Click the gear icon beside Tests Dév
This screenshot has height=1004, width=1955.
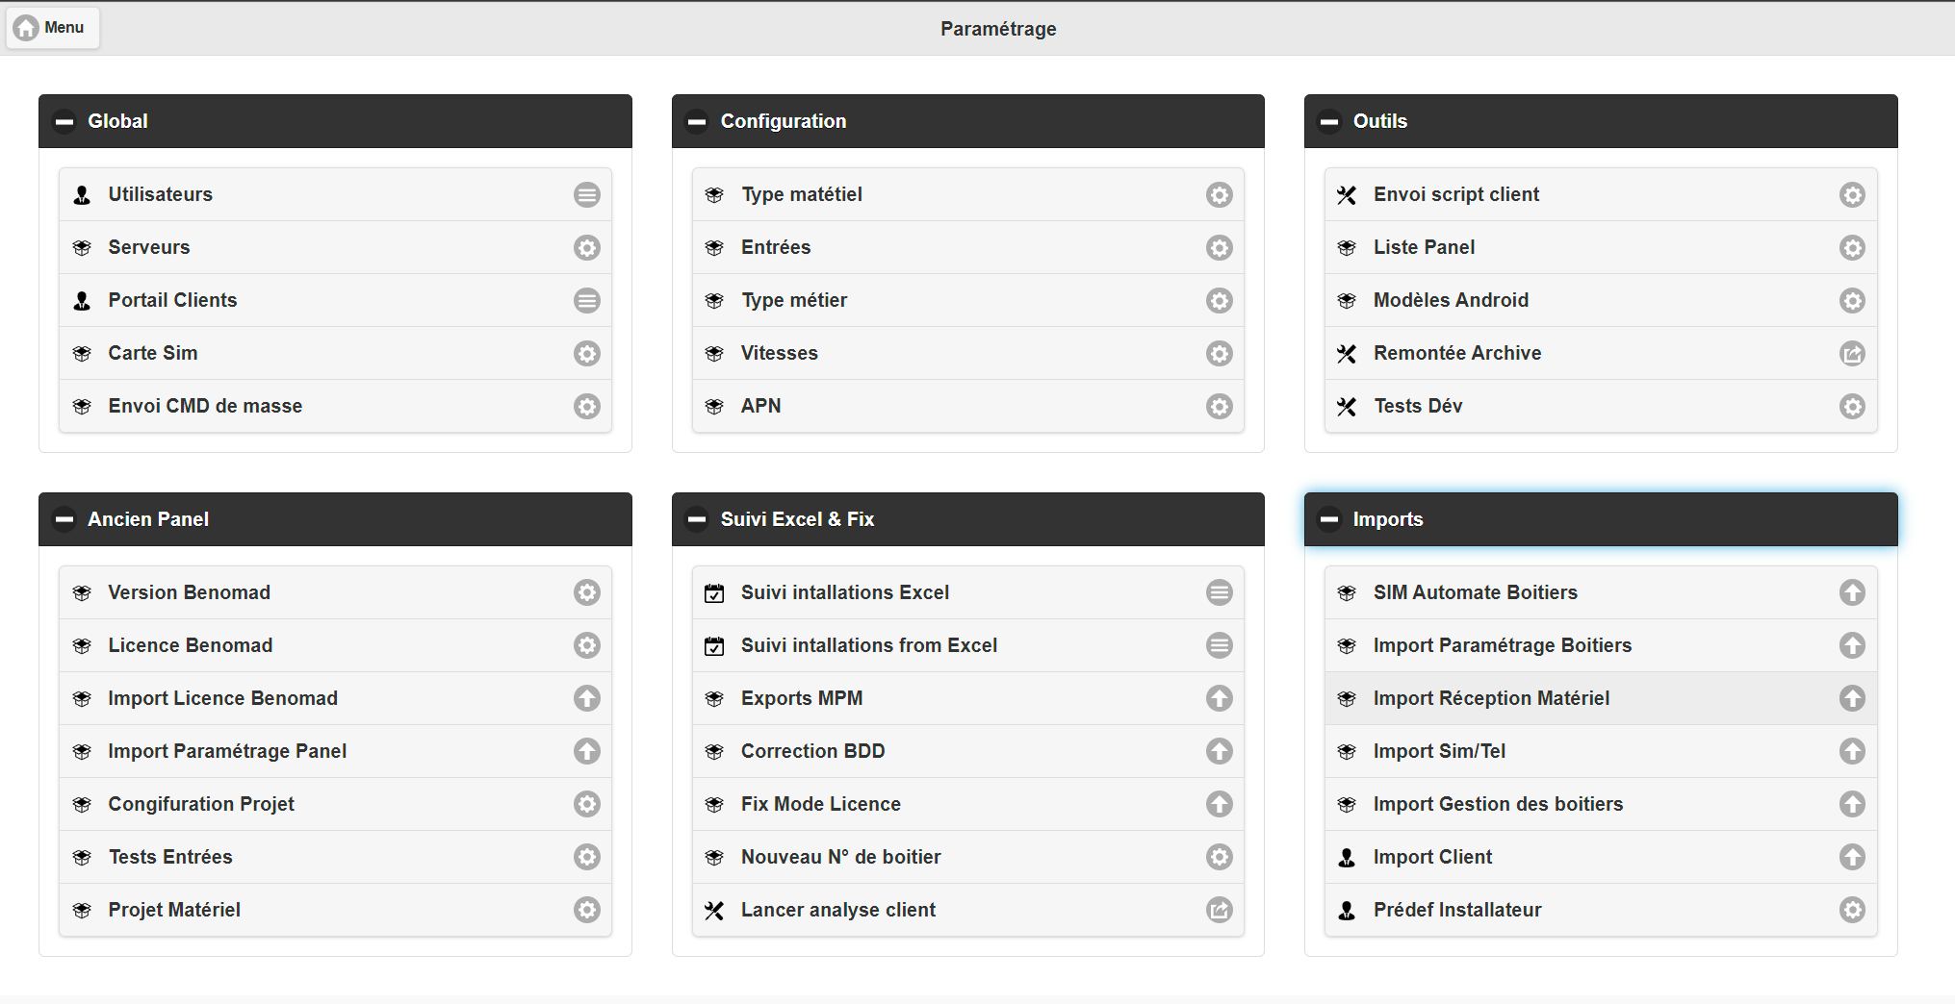pos(1851,407)
